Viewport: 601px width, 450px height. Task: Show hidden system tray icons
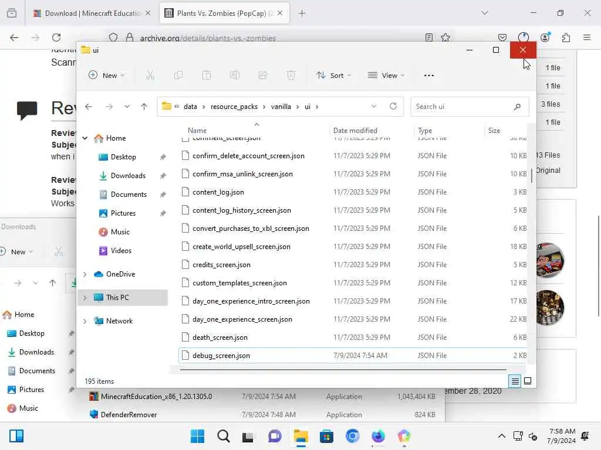tap(501, 436)
